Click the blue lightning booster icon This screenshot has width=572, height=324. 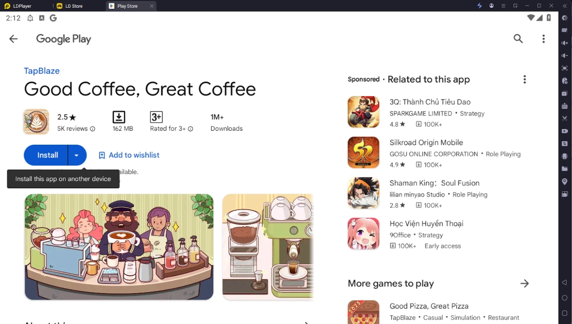click(x=479, y=6)
